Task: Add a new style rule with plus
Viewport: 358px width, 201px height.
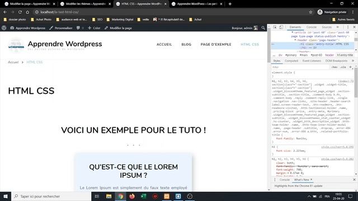Action: coord(351,67)
